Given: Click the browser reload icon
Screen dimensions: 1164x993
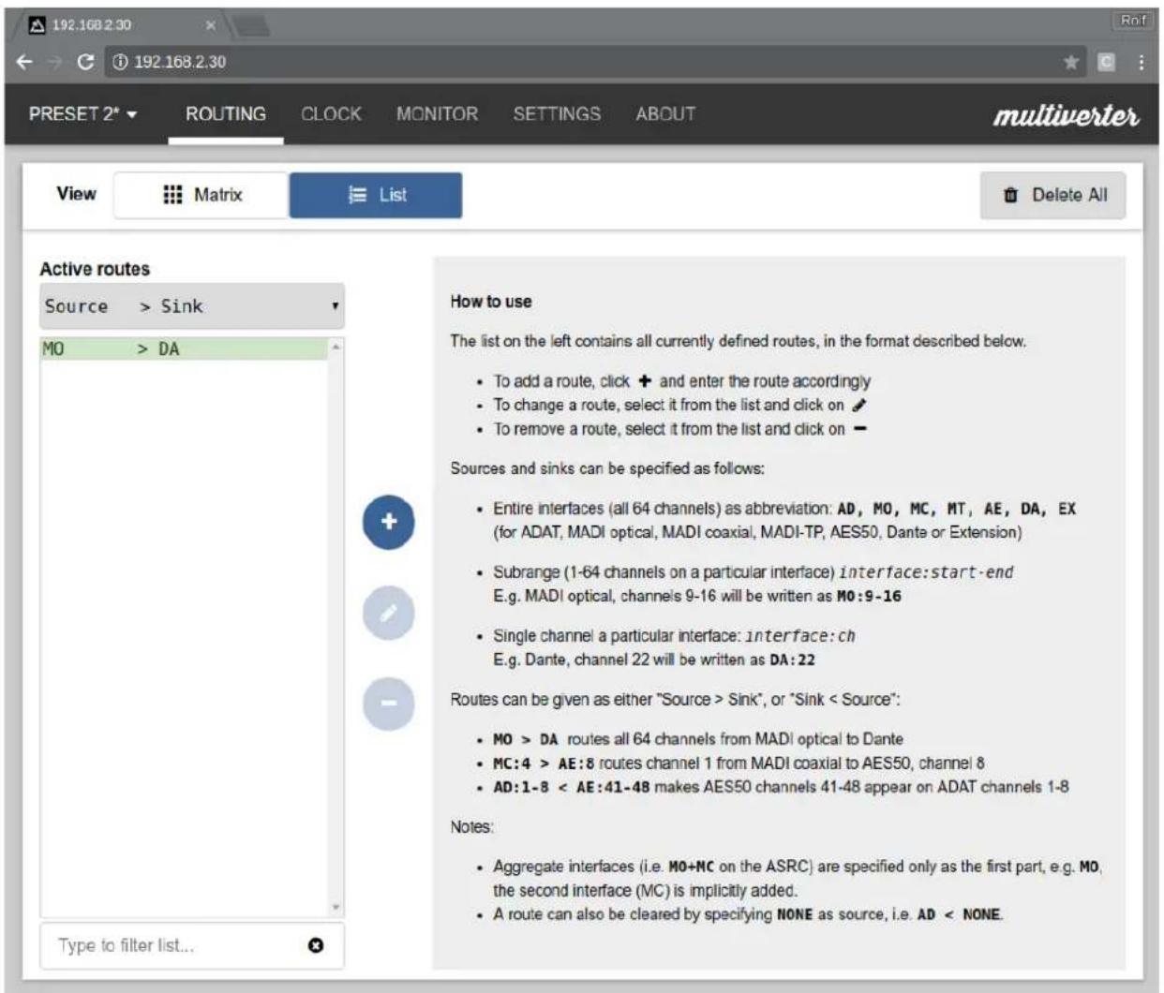Looking at the screenshot, I should click(85, 63).
